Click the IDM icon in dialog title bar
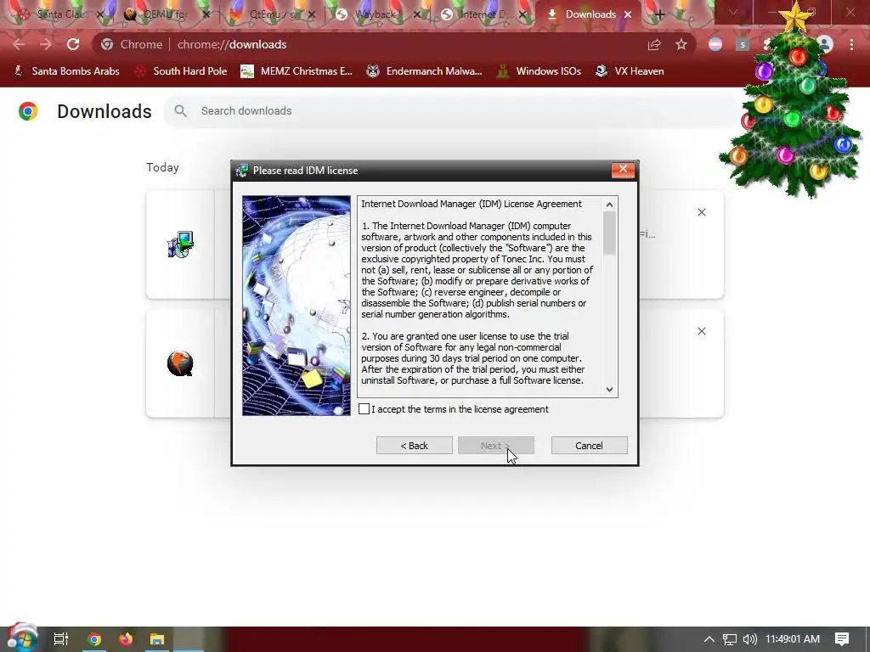 pyautogui.click(x=242, y=171)
